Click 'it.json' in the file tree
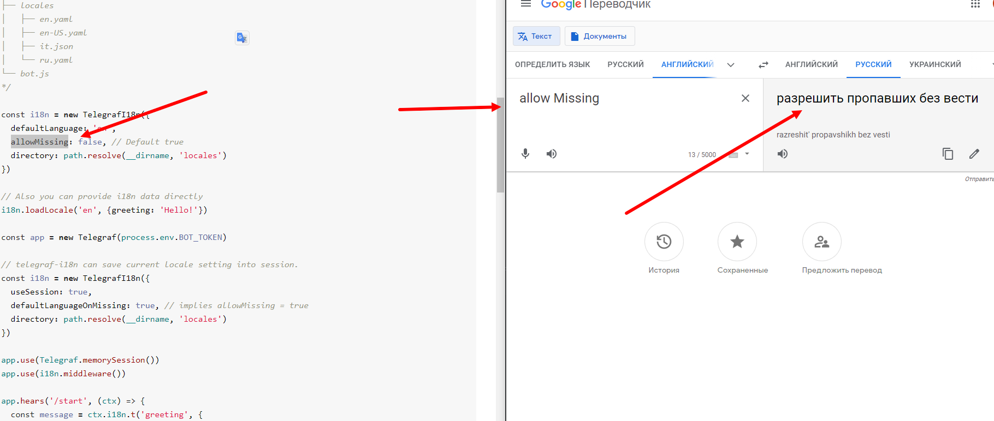 (x=56, y=46)
